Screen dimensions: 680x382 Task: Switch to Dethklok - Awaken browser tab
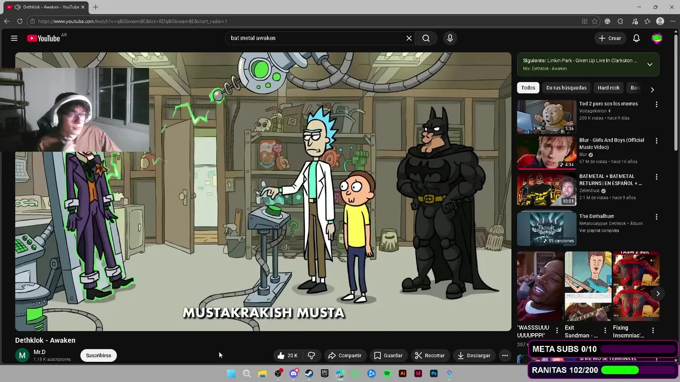46,7
